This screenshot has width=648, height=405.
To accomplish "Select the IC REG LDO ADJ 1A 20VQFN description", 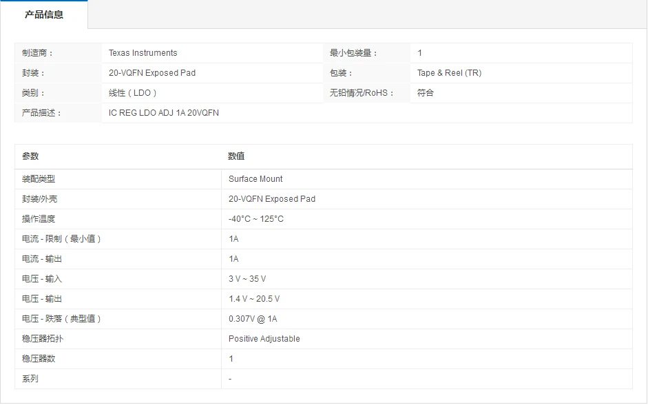I will [x=164, y=113].
